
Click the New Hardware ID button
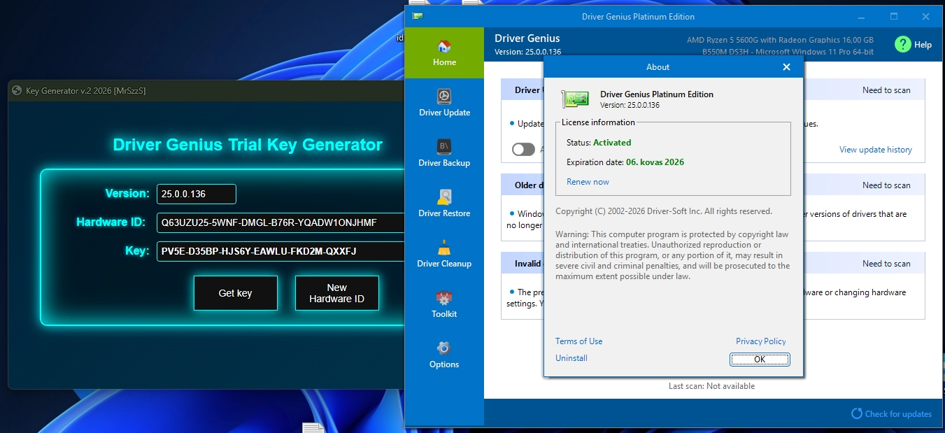coord(336,293)
